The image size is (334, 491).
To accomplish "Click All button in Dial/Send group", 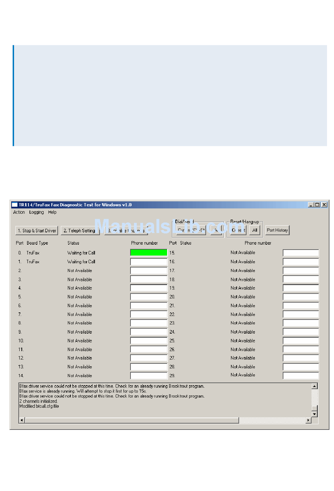I will click(x=217, y=230).
